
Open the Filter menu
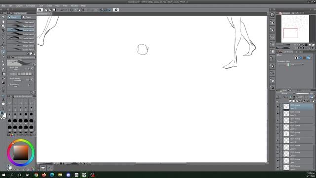(65, 6)
